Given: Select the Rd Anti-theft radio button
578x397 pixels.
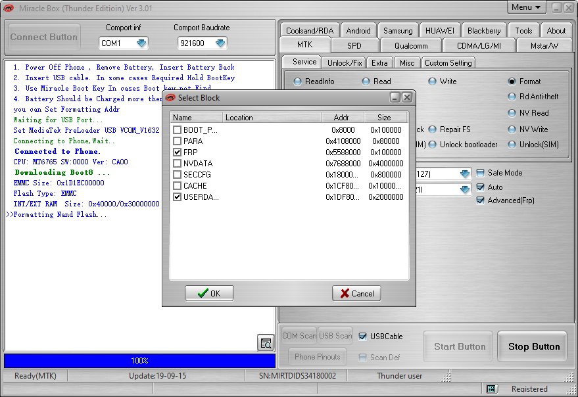Looking at the screenshot, I should point(512,97).
